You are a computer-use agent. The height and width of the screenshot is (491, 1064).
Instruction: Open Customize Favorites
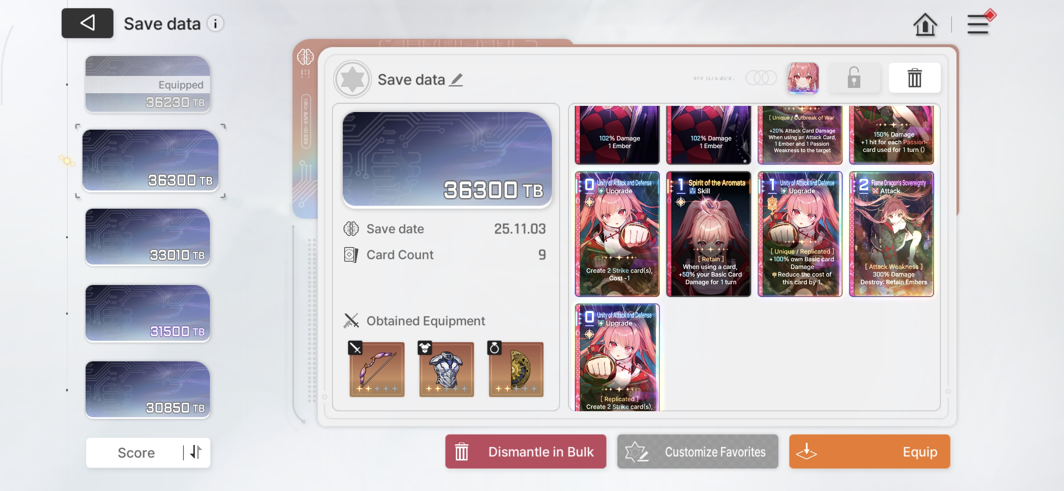point(697,451)
